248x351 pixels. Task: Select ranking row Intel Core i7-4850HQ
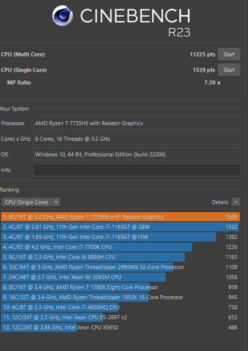pos(120,307)
